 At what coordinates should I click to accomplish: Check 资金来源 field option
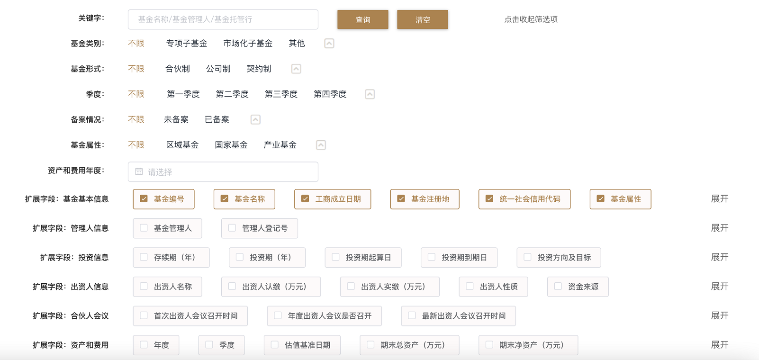point(558,286)
